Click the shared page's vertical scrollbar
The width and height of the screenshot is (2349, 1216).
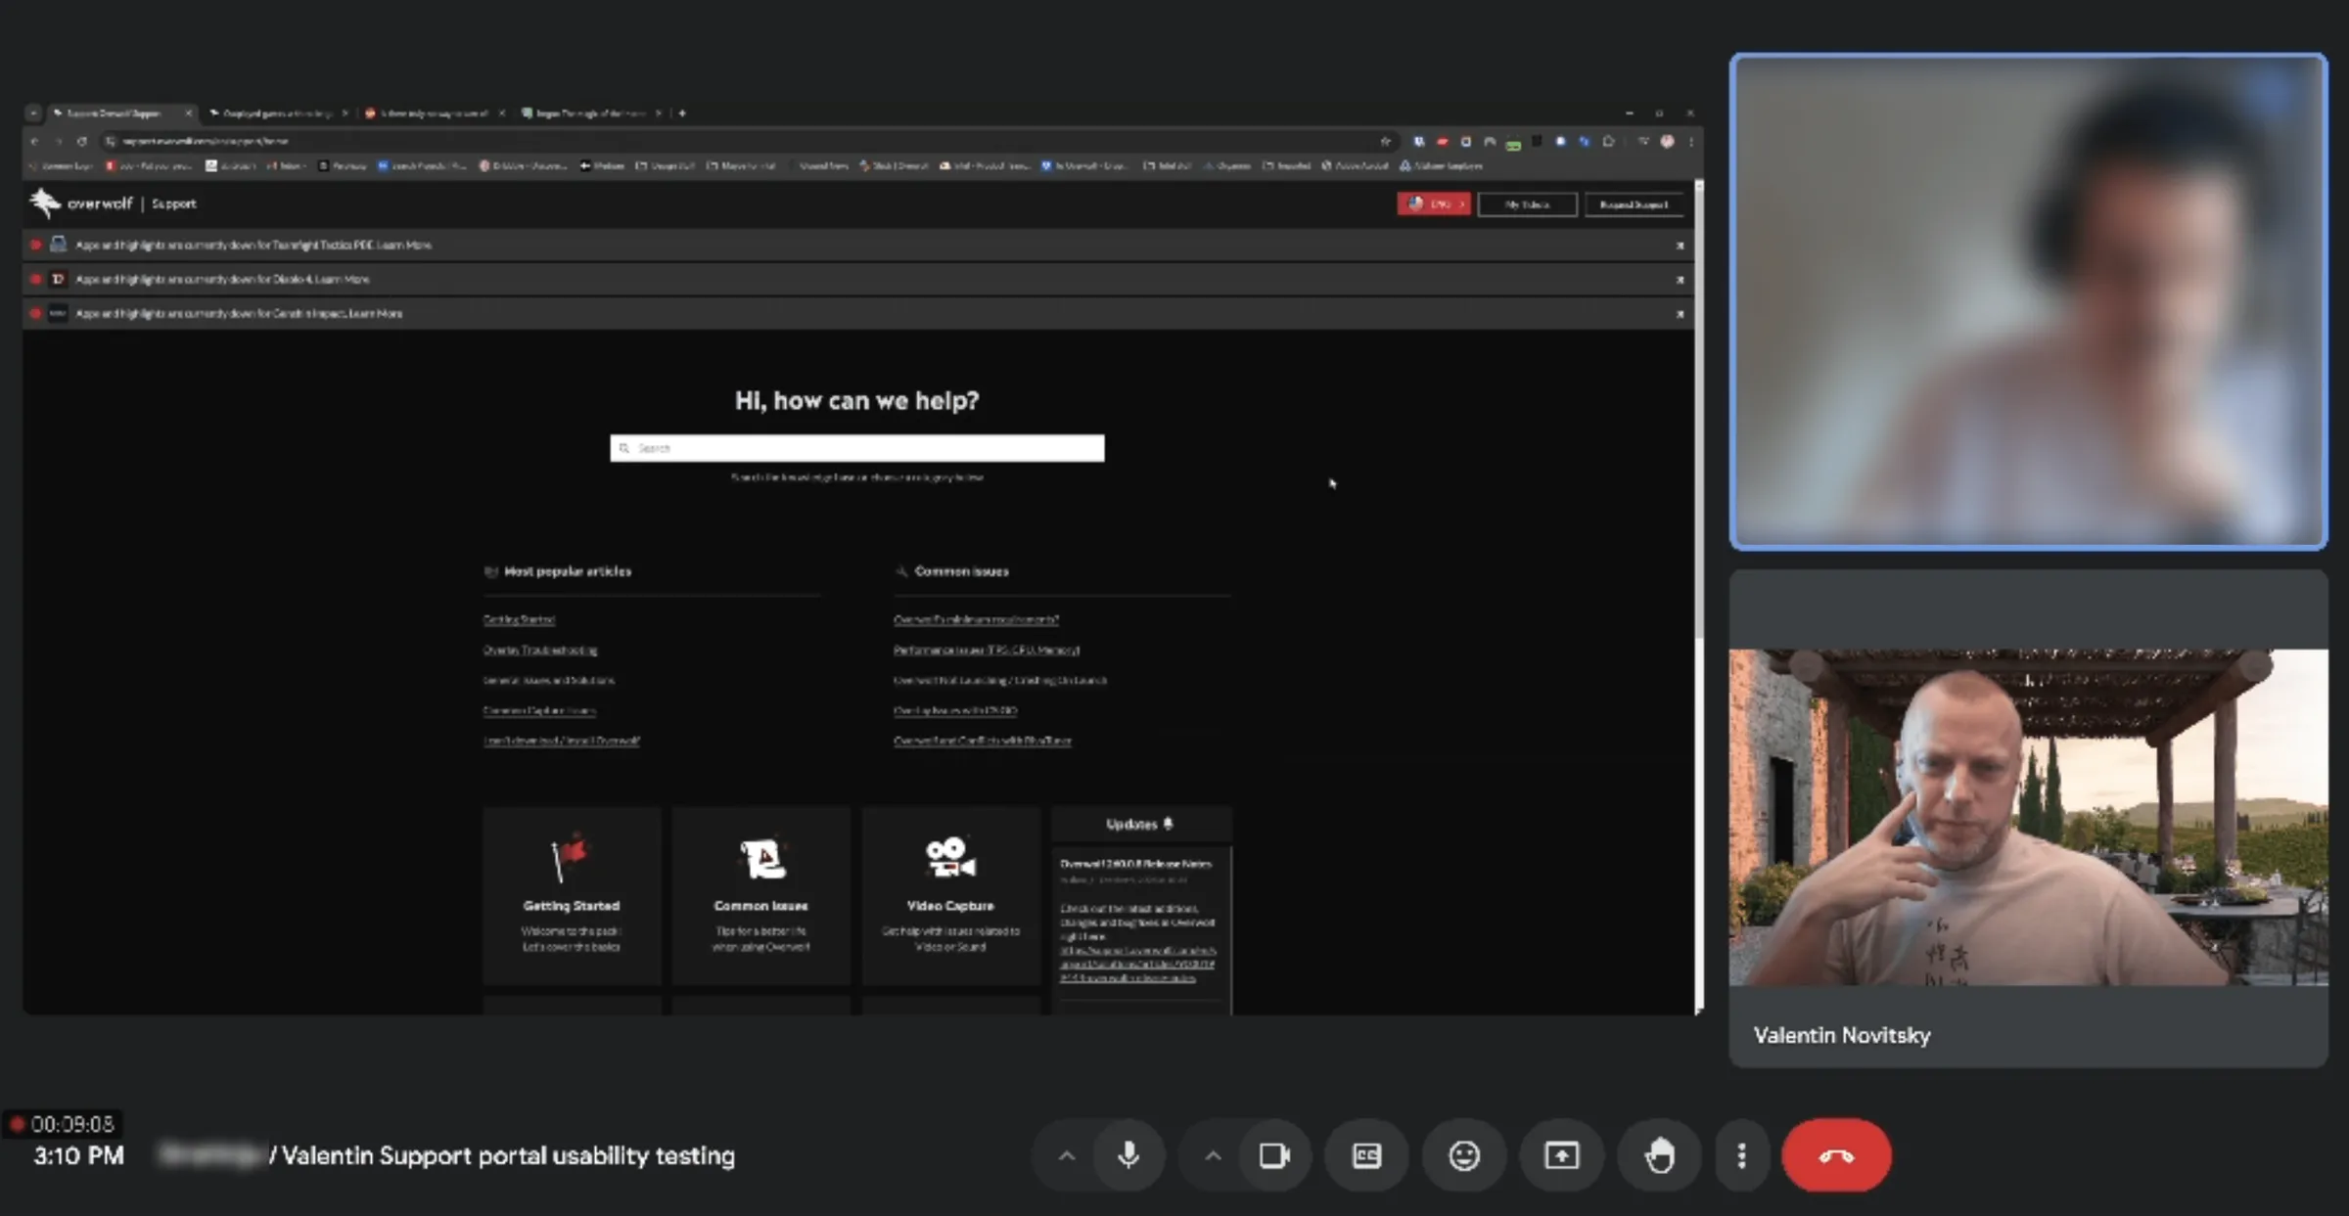[x=1699, y=411]
